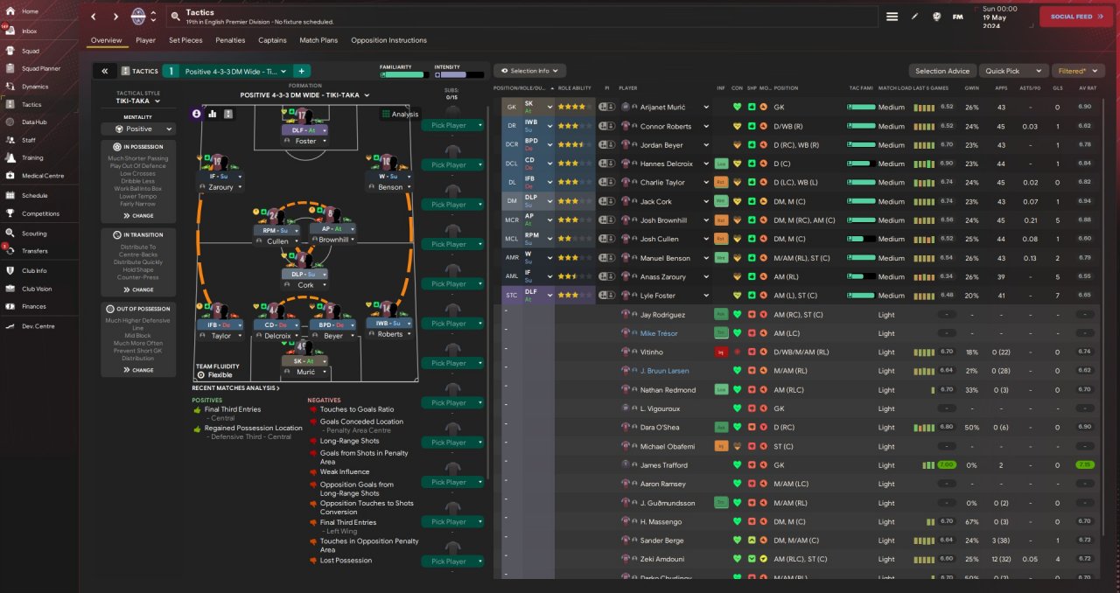The height and width of the screenshot is (593, 1120).
Task: Open the Set Pieces tab
Action: (x=185, y=40)
